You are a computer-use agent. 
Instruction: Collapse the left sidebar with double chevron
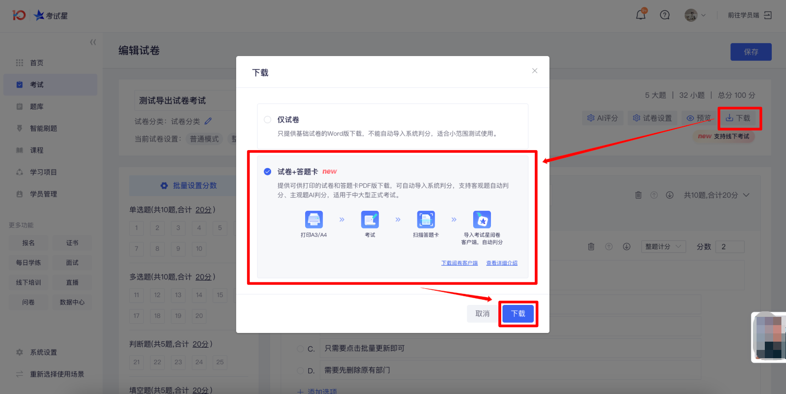[93, 42]
